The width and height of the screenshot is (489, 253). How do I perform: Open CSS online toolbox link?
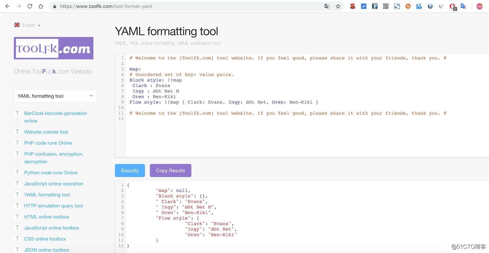[x=45, y=239]
